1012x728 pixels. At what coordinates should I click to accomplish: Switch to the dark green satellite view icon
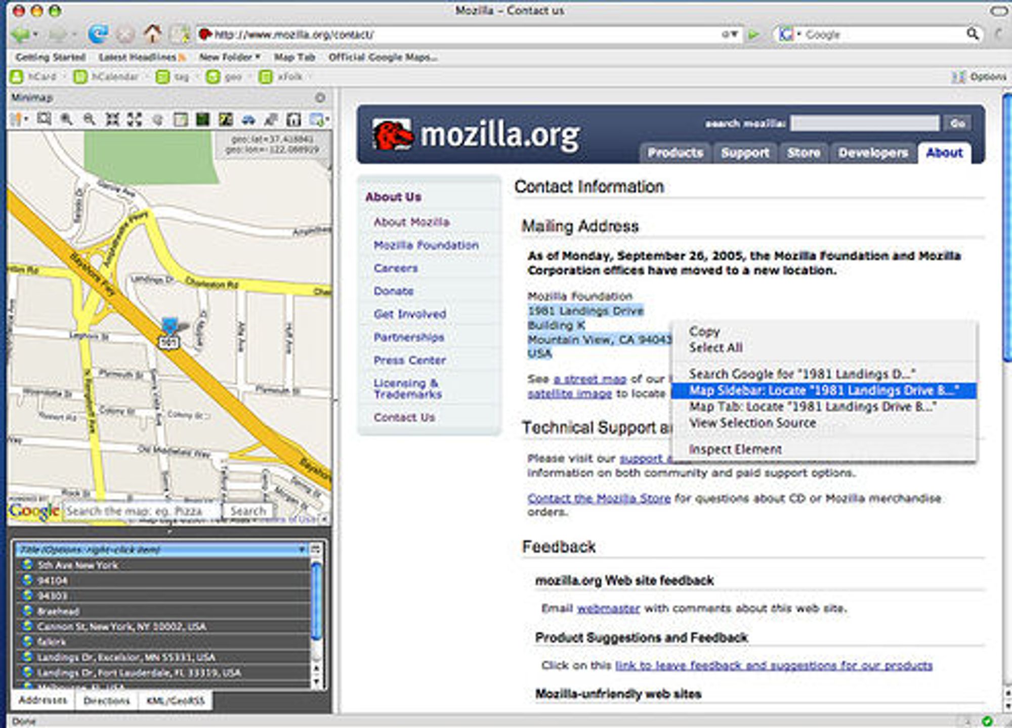[203, 119]
